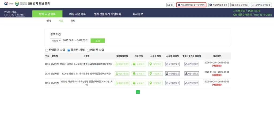The height and width of the screenshot is (137, 274).
Task: Switch to 감리 sub-tab
Action: pos(73,21)
